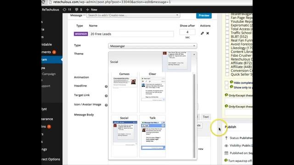This screenshot has height=165, width=294.
Task: Open the Campaign submenu item in sidebar
Action: (x=49, y=74)
